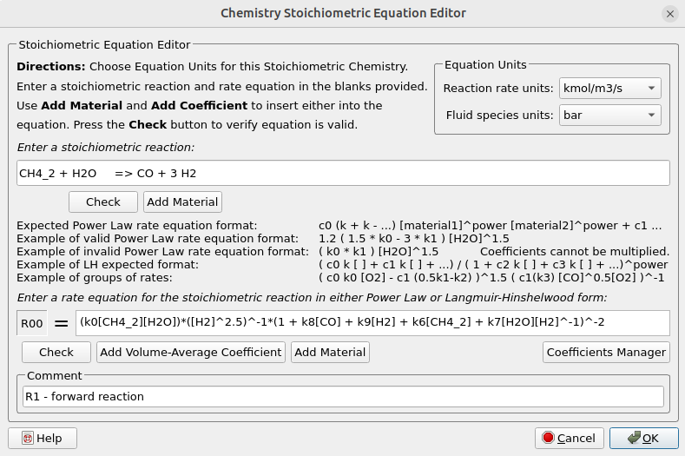Open the Reaction rate units dropdown
Screen dimensions: 685x456
(x=610, y=89)
